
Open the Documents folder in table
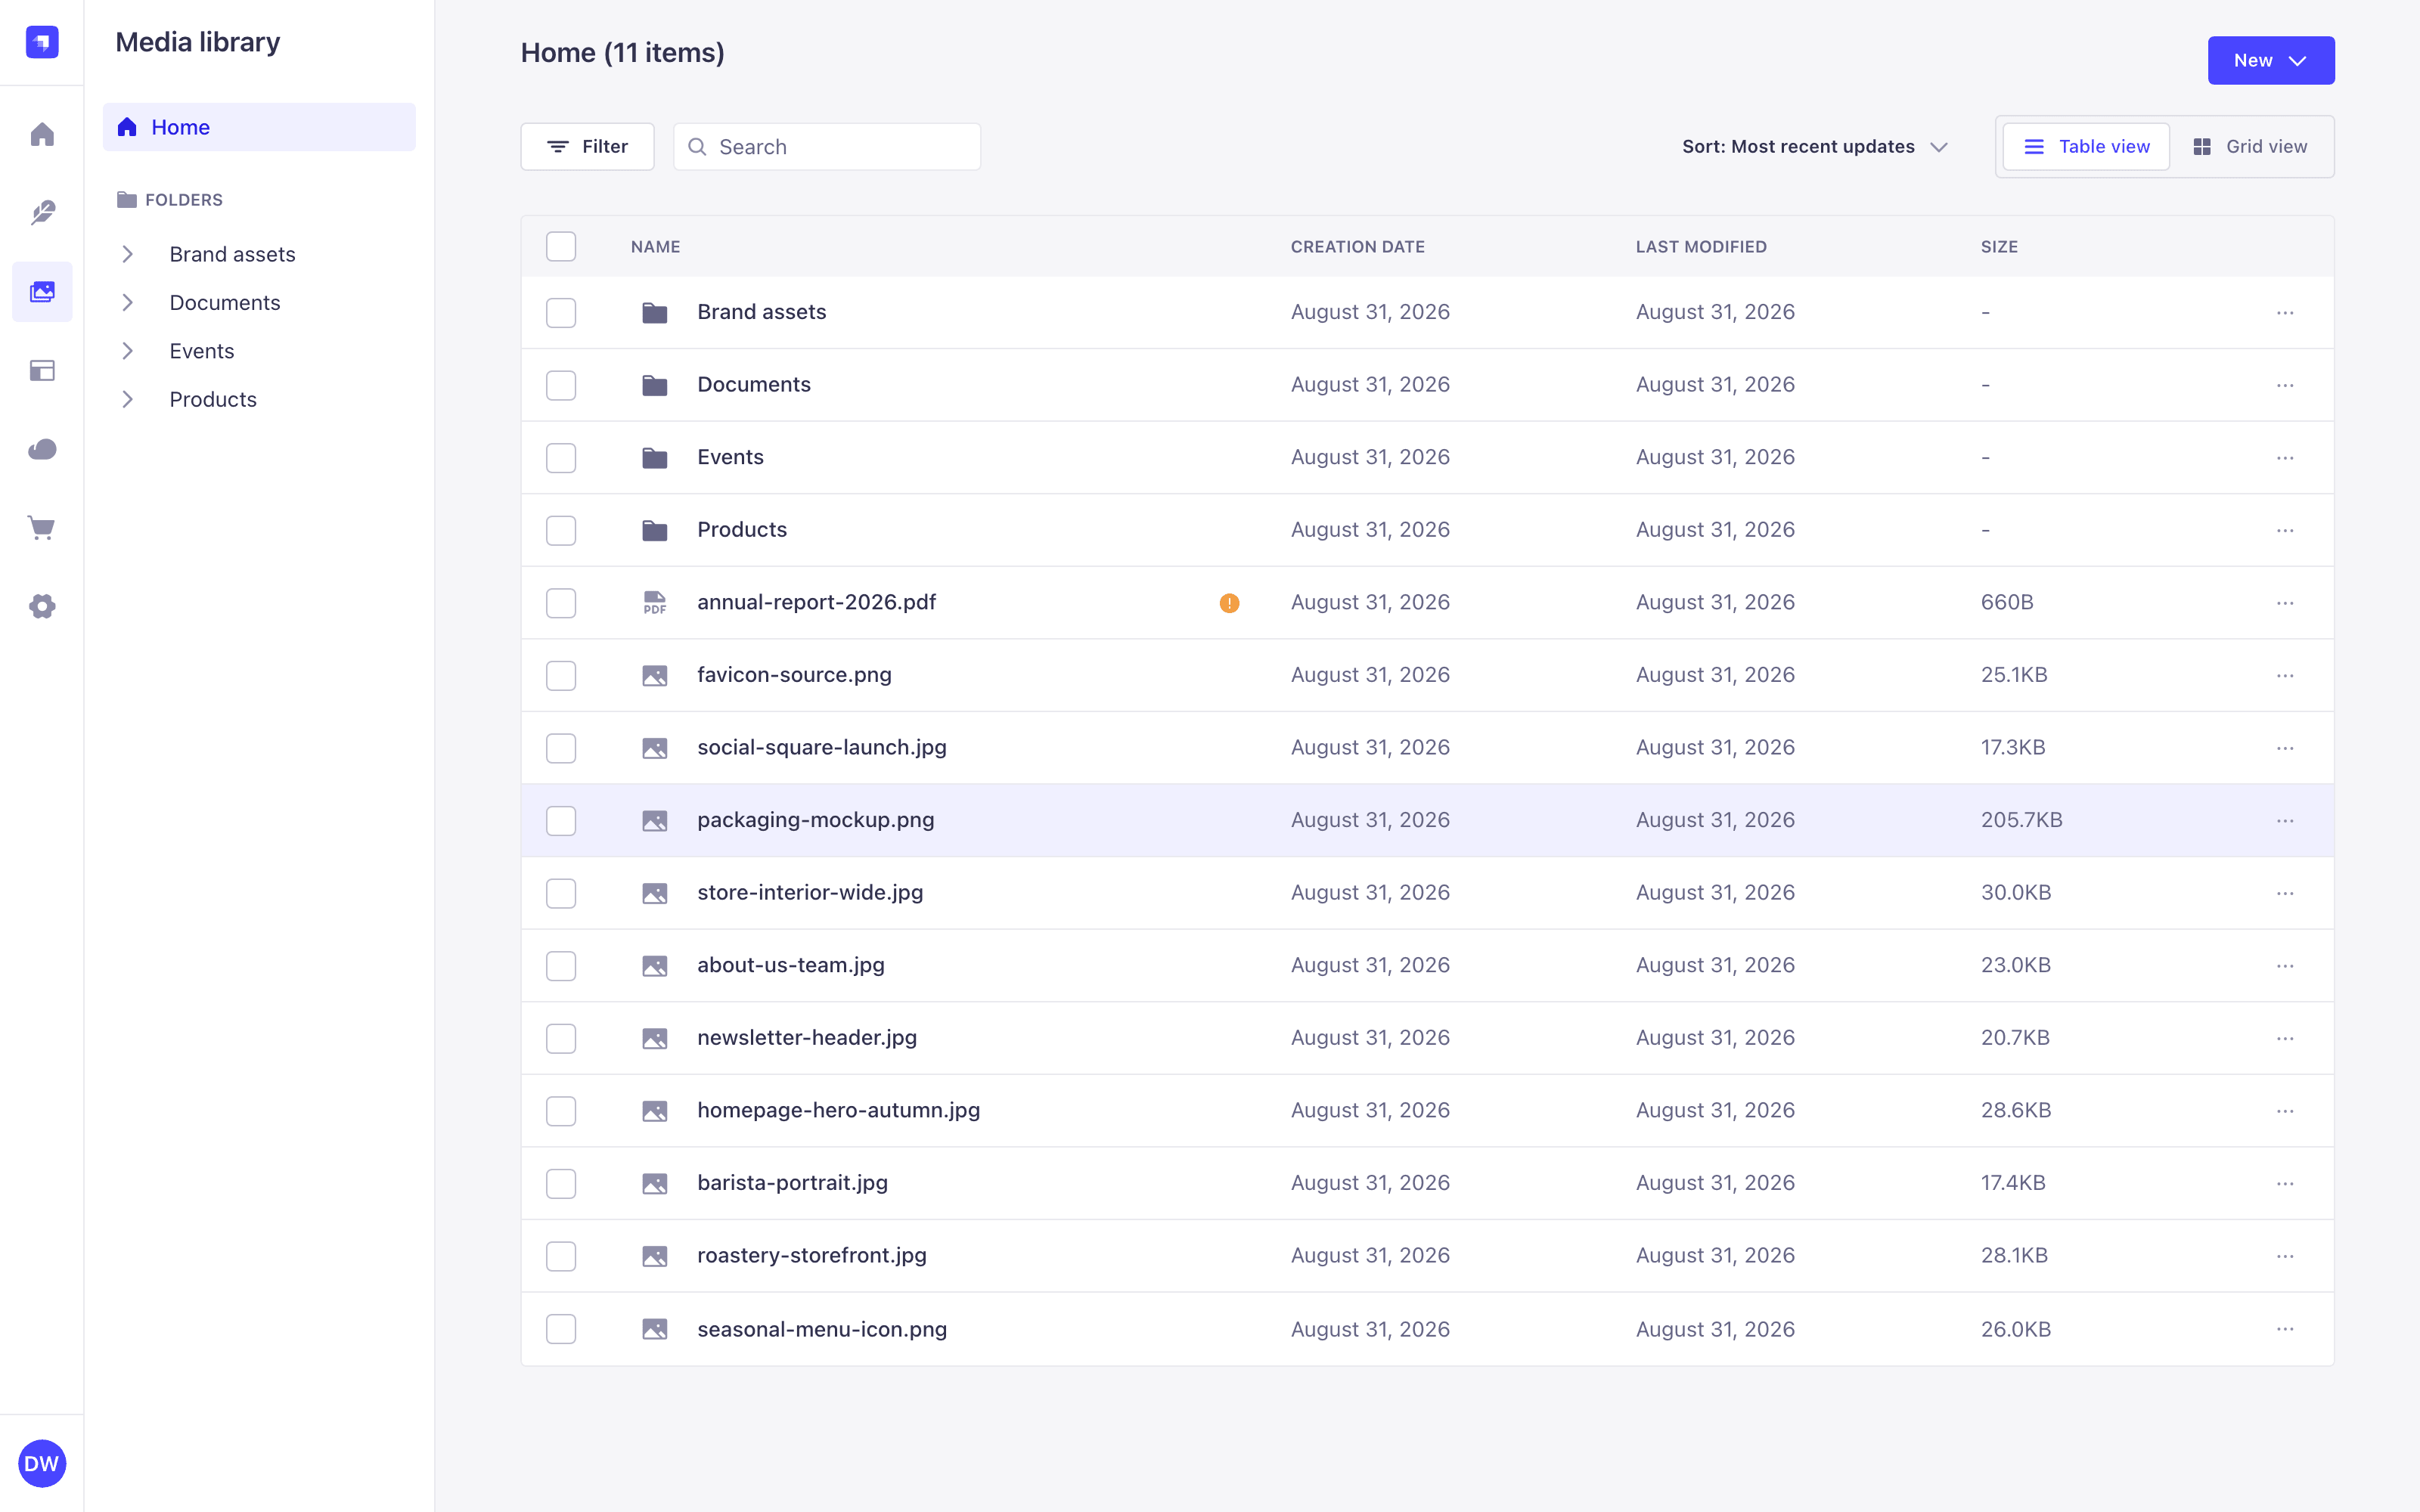click(x=754, y=385)
